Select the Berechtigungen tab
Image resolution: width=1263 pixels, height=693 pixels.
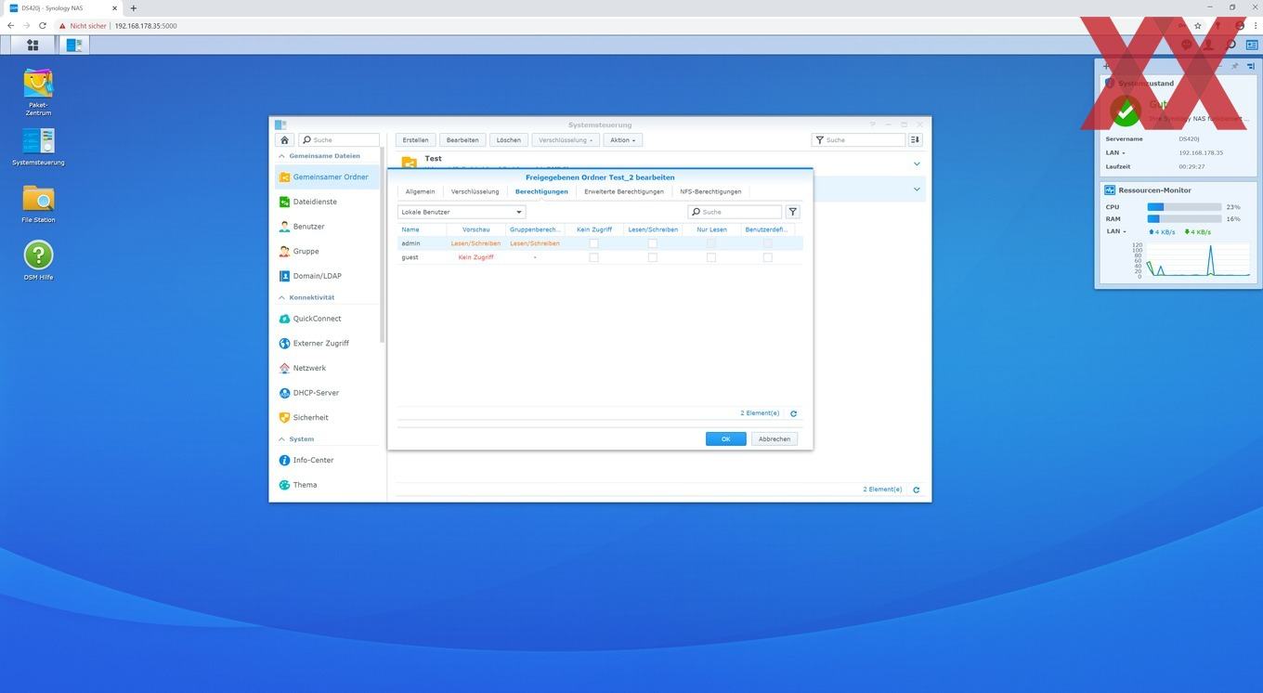[x=541, y=191]
